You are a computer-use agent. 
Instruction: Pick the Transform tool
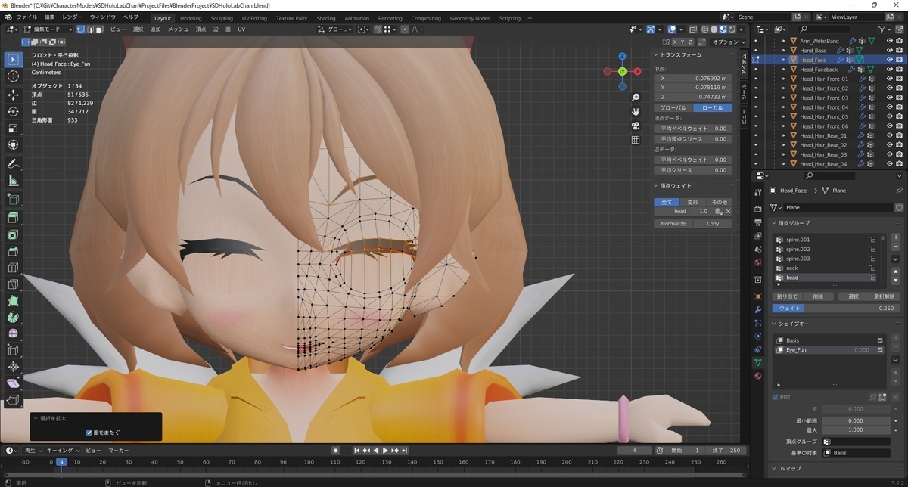pos(13,144)
